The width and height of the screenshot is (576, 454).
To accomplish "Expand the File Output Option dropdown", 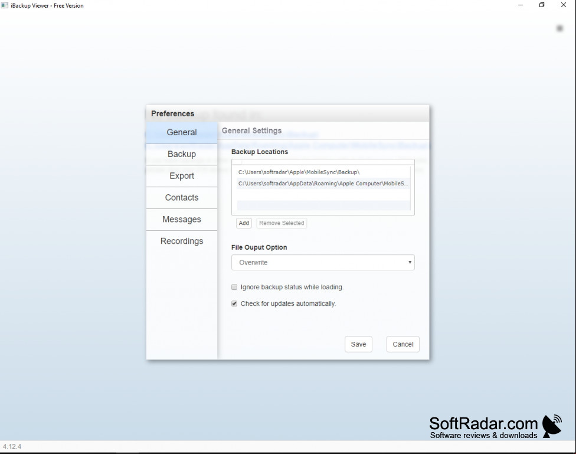I will (323, 263).
